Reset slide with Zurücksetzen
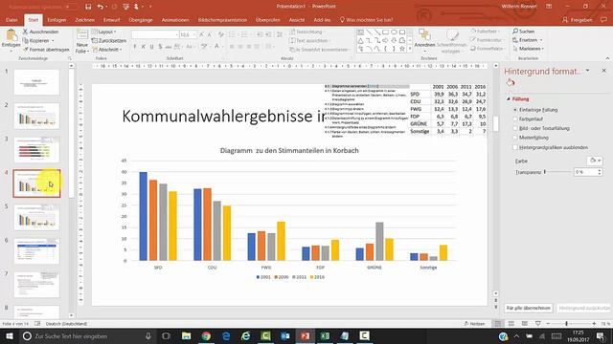613x344 pixels. [x=108, y=40]
